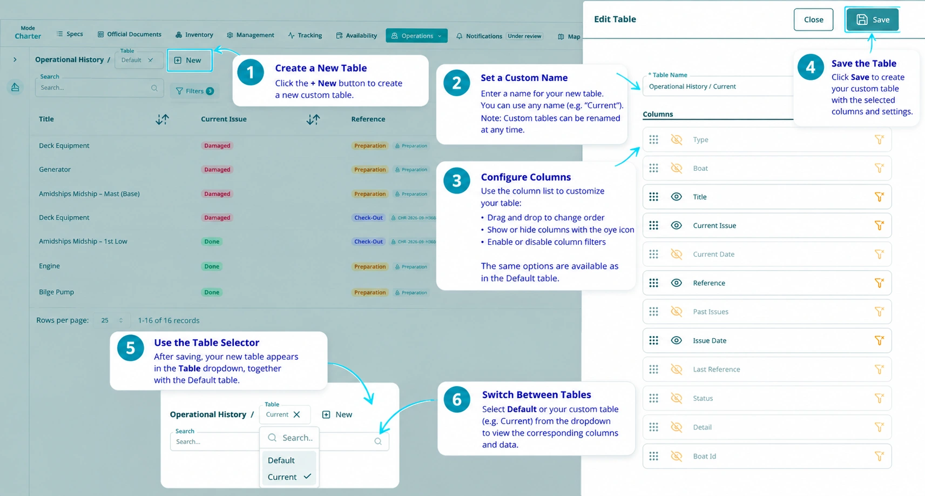Screen dimensions: 925x496
Task: Click filter icon on the Boat Id row
Action: pyautogui.click(x=879, y=457)
